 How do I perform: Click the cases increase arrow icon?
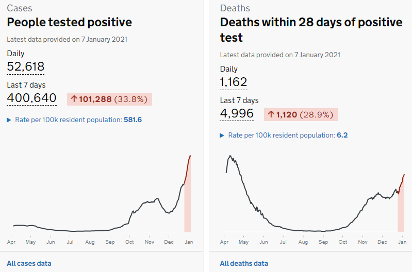74,99
